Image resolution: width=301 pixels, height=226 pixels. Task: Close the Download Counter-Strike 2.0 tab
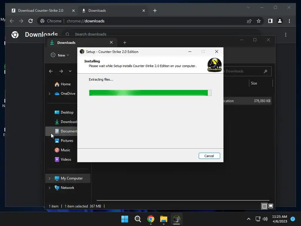tap(73, 11)
